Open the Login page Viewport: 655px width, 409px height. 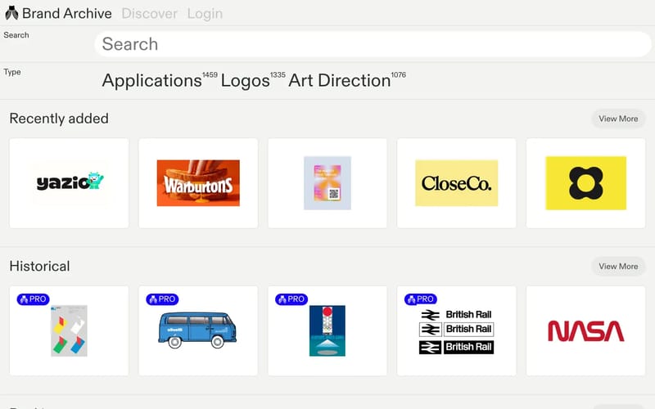coord(204,13)
